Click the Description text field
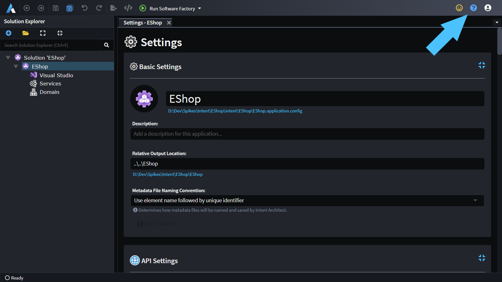The height and width of the screenshot is (282, 502). click(307, 134)
